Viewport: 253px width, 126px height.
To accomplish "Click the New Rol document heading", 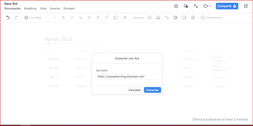I will point(58,39).
